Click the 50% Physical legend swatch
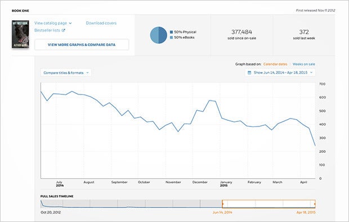The height and width of the screenshot is (222, 349). (x=171, y=32)
